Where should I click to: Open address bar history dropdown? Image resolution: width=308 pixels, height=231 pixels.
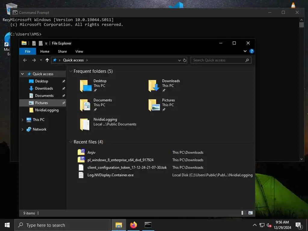179,60
